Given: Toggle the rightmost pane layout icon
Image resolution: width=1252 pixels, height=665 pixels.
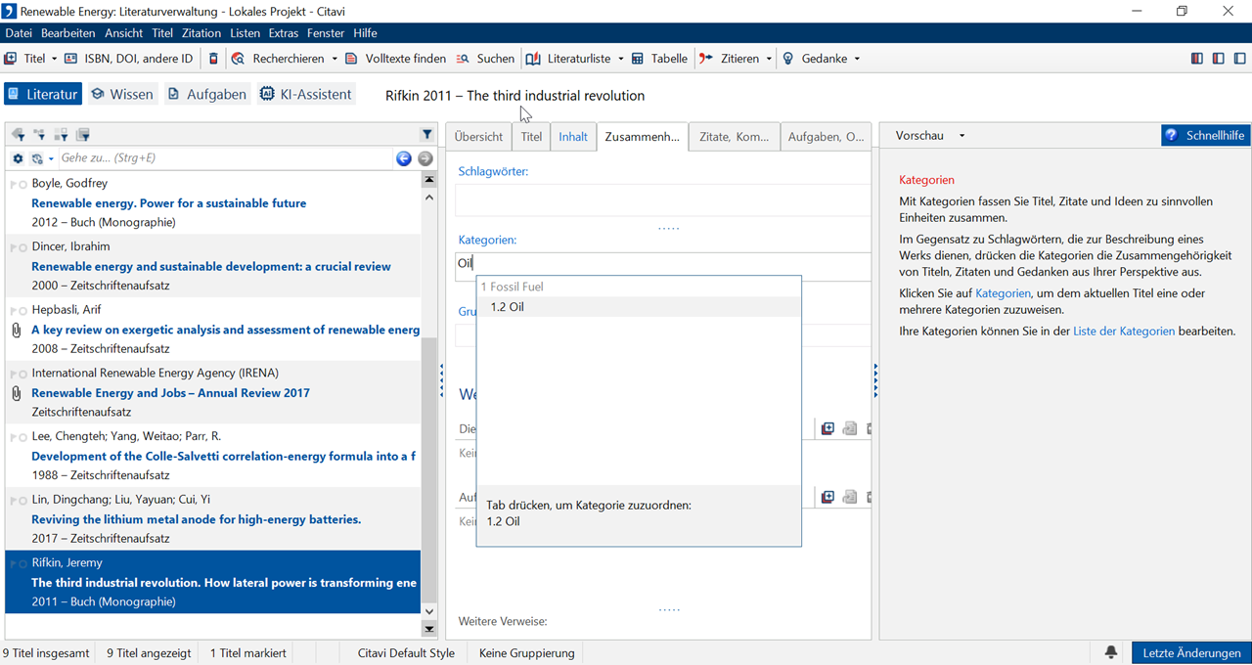Looking at the screenshot, I should pos(1239,59).
